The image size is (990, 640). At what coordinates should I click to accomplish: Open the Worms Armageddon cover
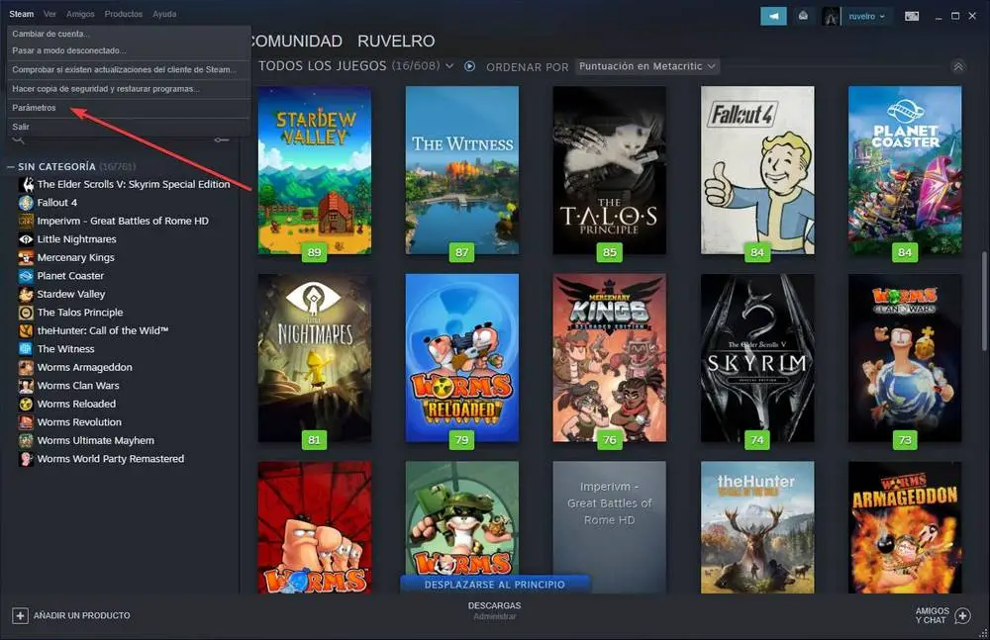(905, 527)
